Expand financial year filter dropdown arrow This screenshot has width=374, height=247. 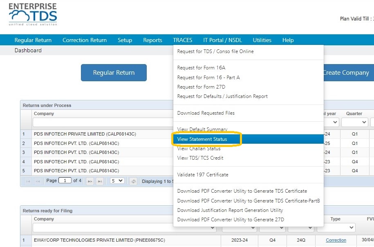(335, 122)
